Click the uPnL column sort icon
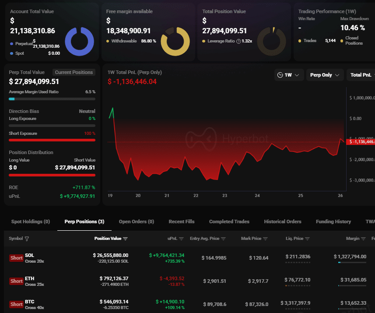Image resolution: width=375 pixels, height=313 pixels. [180, 239]
